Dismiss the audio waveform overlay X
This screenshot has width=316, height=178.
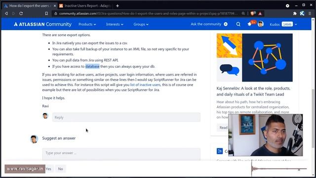[x=299, y=170]
